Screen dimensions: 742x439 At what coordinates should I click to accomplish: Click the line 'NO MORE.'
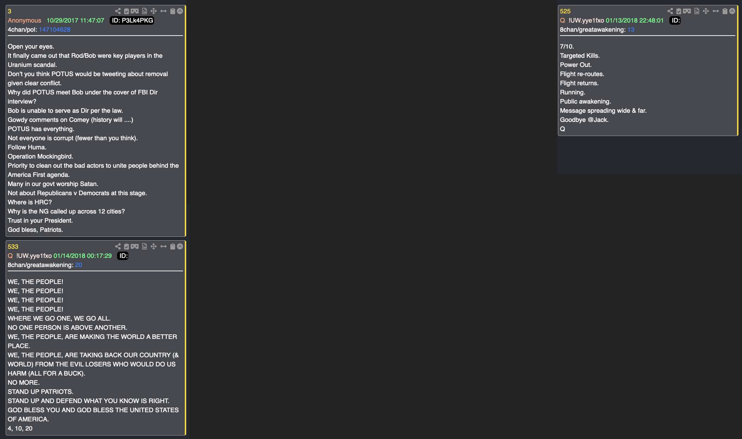pyautogui.click(x=24, y=383)
